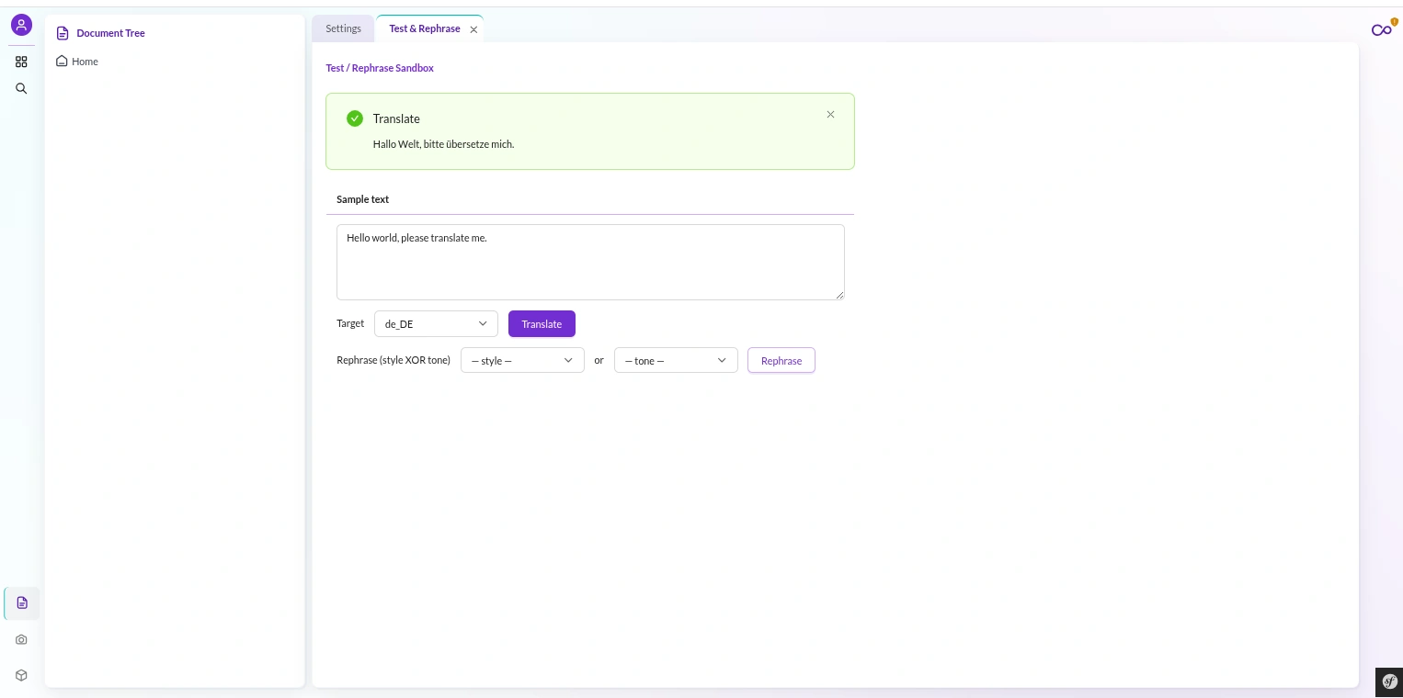Open the Symfony debug toolbar icon
The width and height of the screenshot is (1403, 698).
pyautogui.click(x=1389, y=681)
